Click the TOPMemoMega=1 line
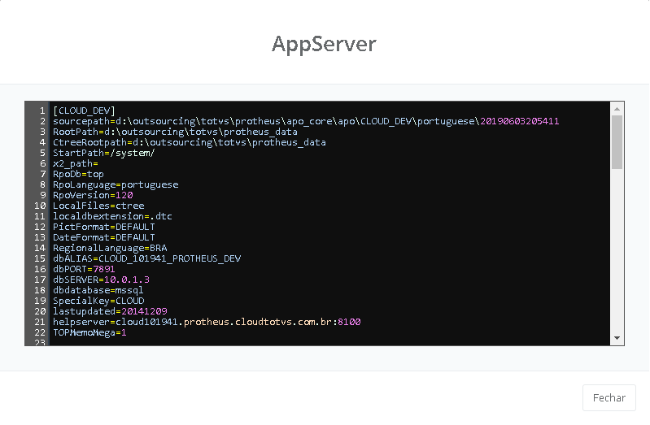Viewport: 650px width, 425px height. 89,332
